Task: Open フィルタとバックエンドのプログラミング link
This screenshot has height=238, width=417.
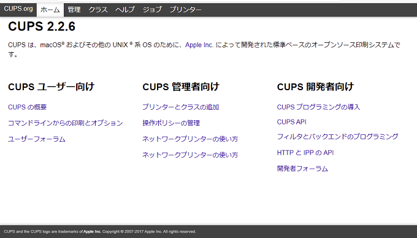Action: 338,137
